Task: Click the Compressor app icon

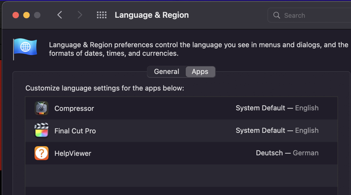Action: (x=41, y=108)
